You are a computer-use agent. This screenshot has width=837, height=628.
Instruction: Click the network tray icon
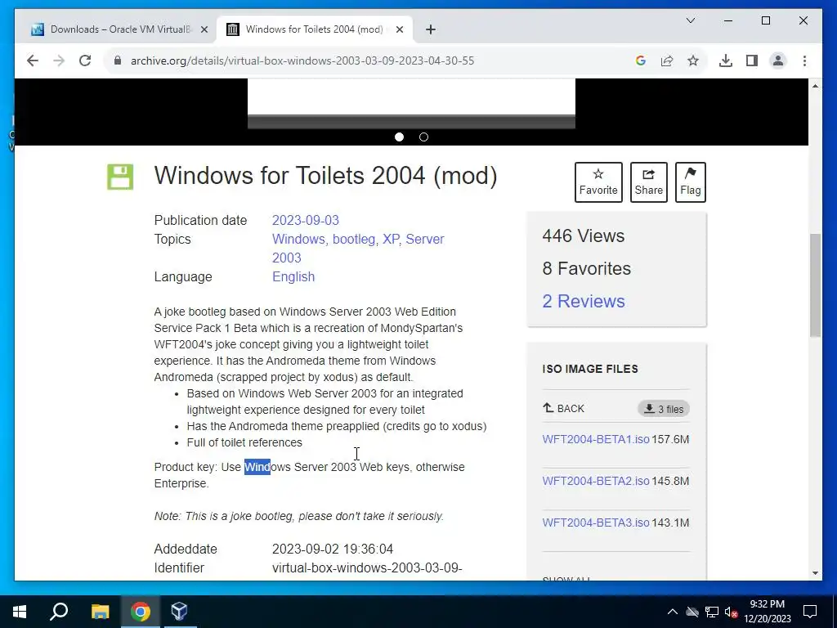click(x=712, y=612)
